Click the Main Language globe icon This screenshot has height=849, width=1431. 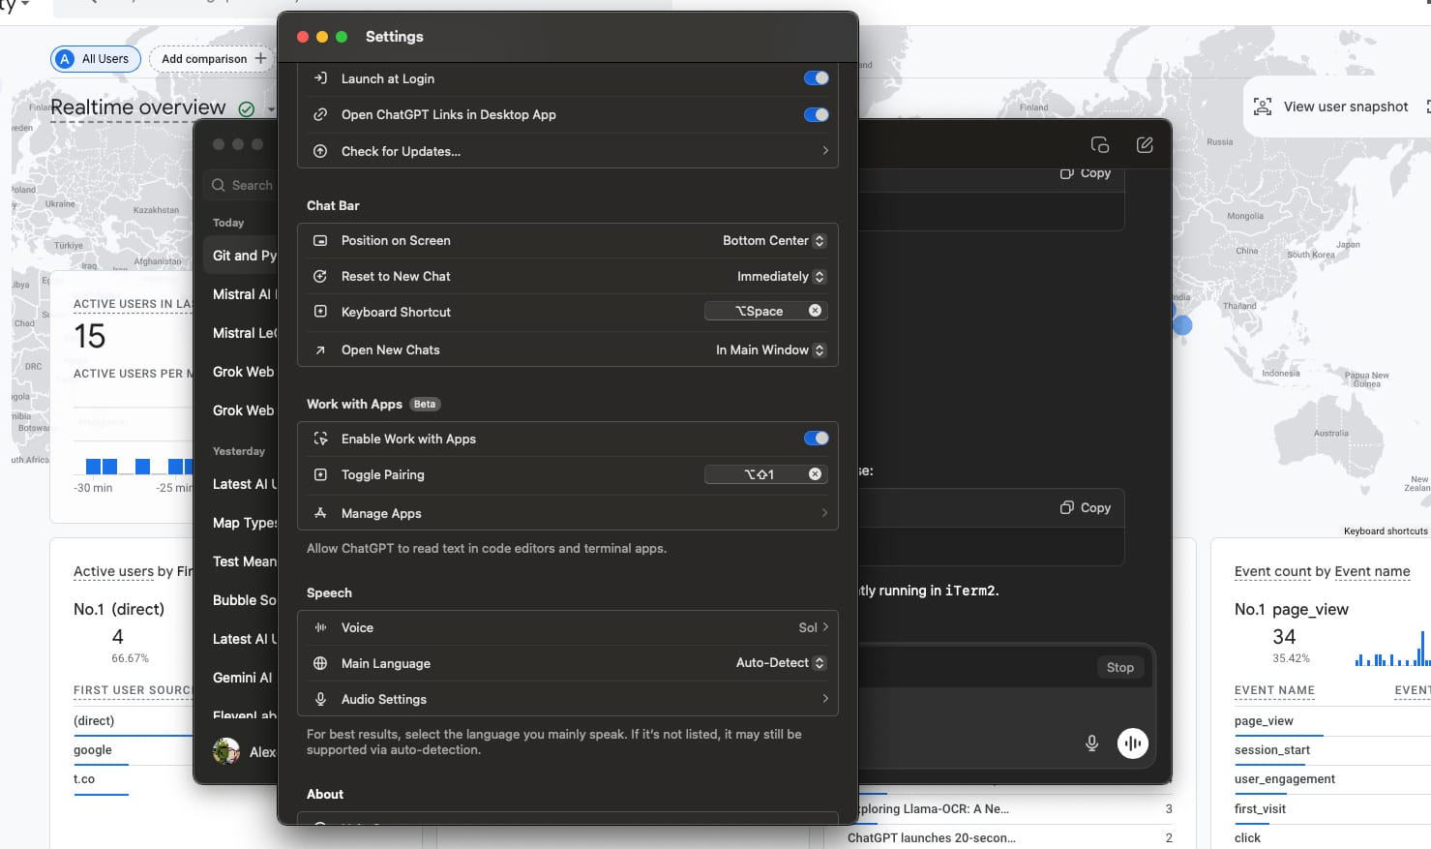(x=320, y=663)
